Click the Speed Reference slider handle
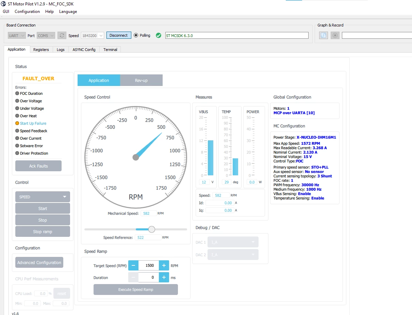 pyautogui.click(x=152, y=229)
